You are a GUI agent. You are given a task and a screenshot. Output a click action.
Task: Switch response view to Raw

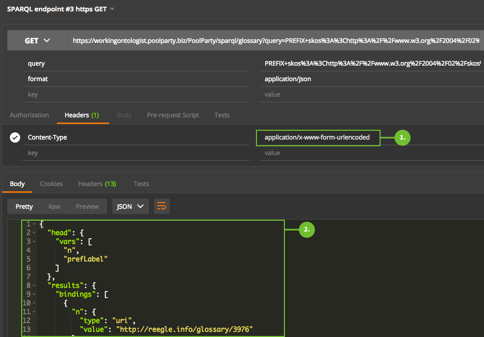click(x=54, y=206)
